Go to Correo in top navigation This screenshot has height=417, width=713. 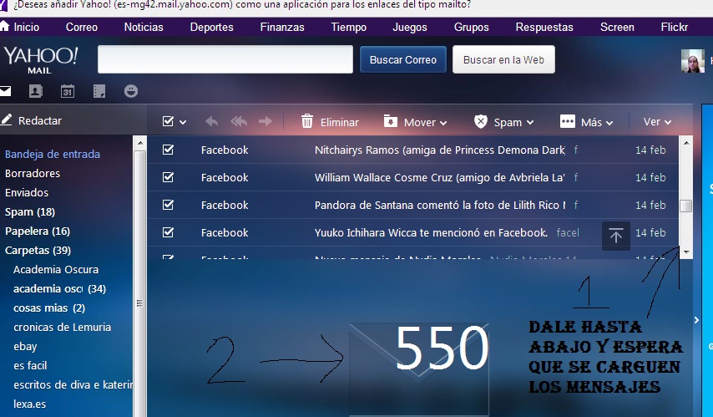click(81, 27)
